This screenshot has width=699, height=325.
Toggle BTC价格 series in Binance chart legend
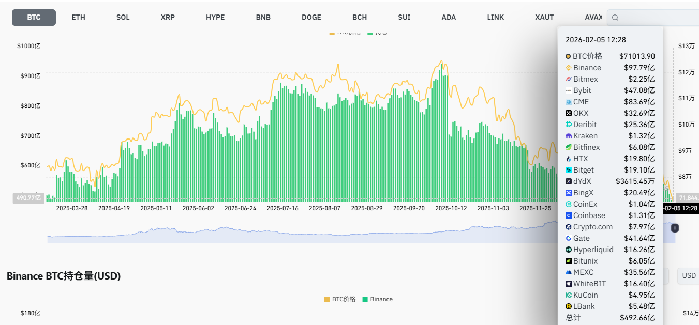pyautogui.click(x=340, y=299)
